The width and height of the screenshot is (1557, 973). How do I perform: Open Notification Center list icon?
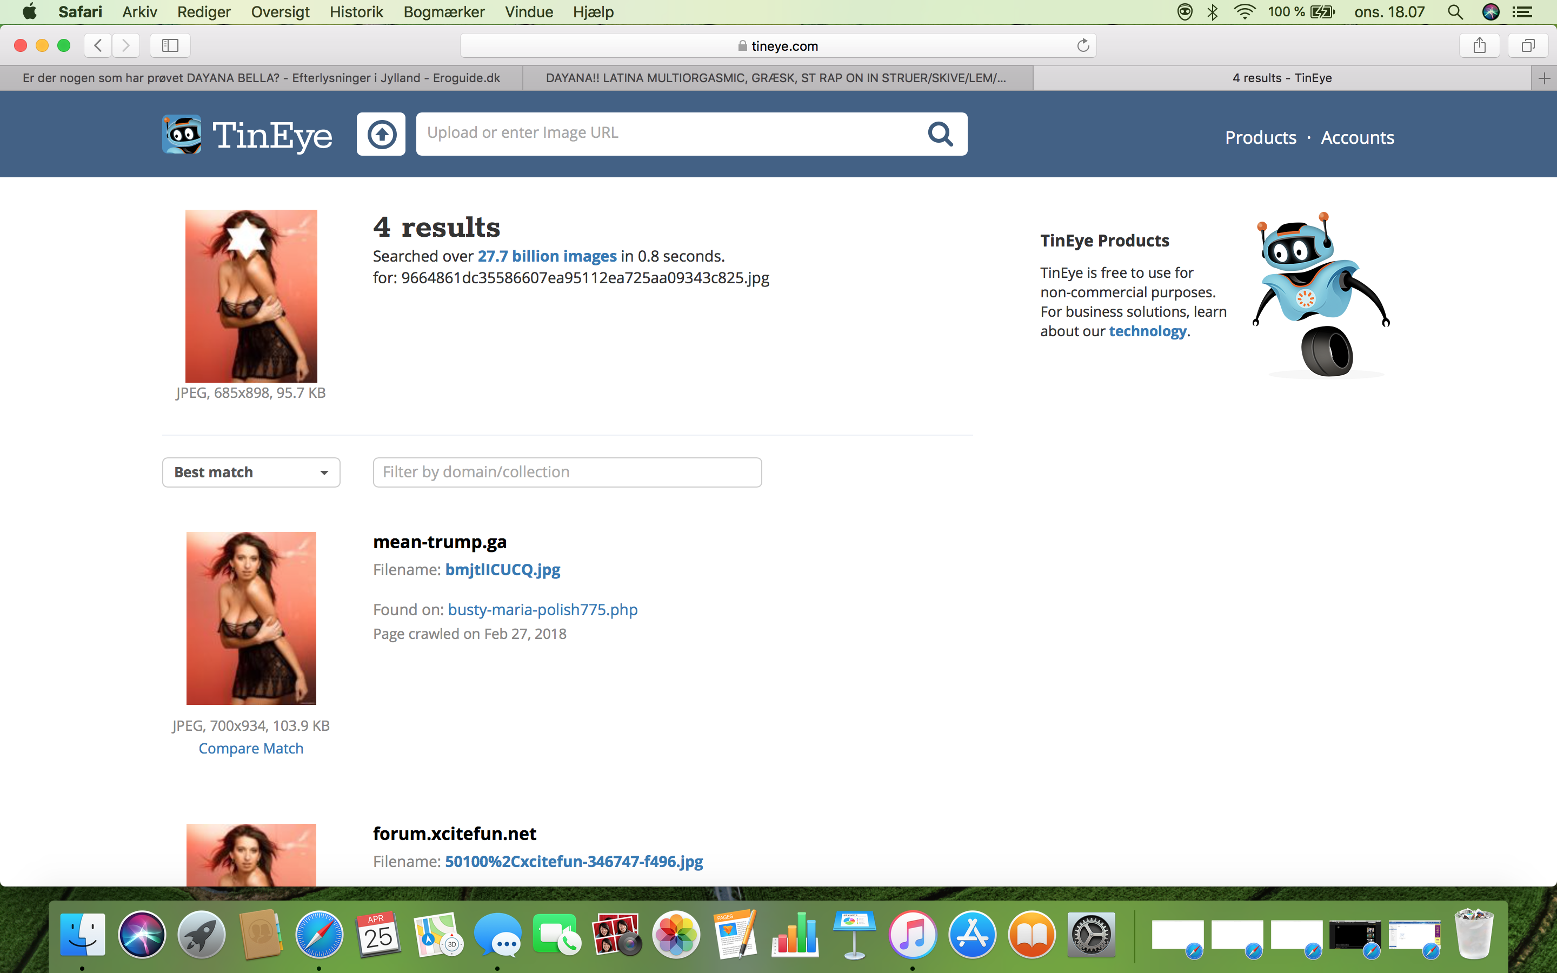[1522, 11]
